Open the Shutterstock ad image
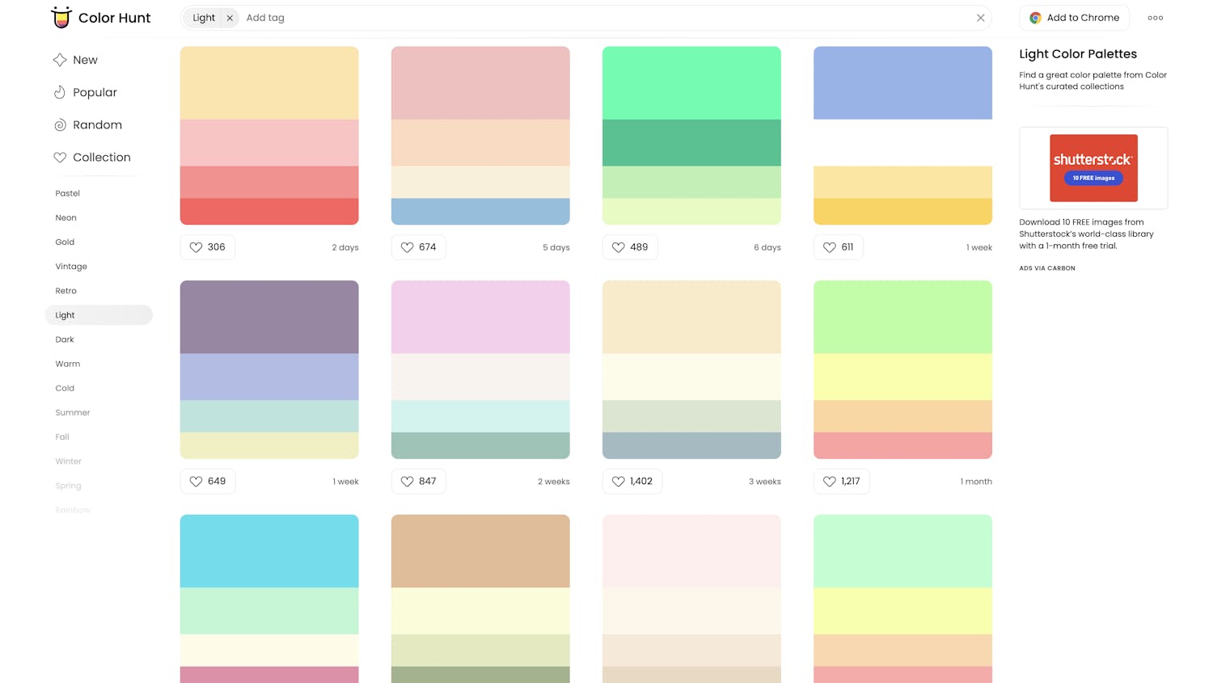 click(1093, 168)
